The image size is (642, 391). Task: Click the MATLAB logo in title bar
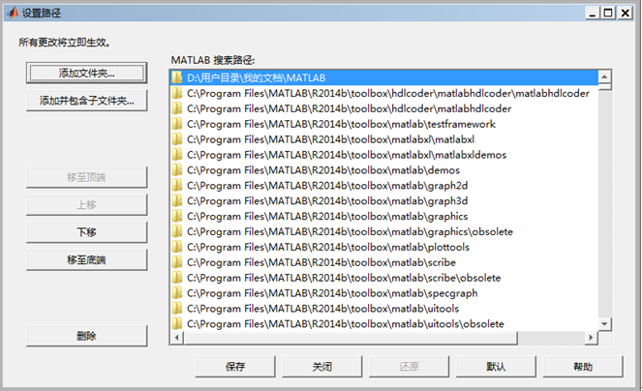pyautogui.click(x=13, y=13)
